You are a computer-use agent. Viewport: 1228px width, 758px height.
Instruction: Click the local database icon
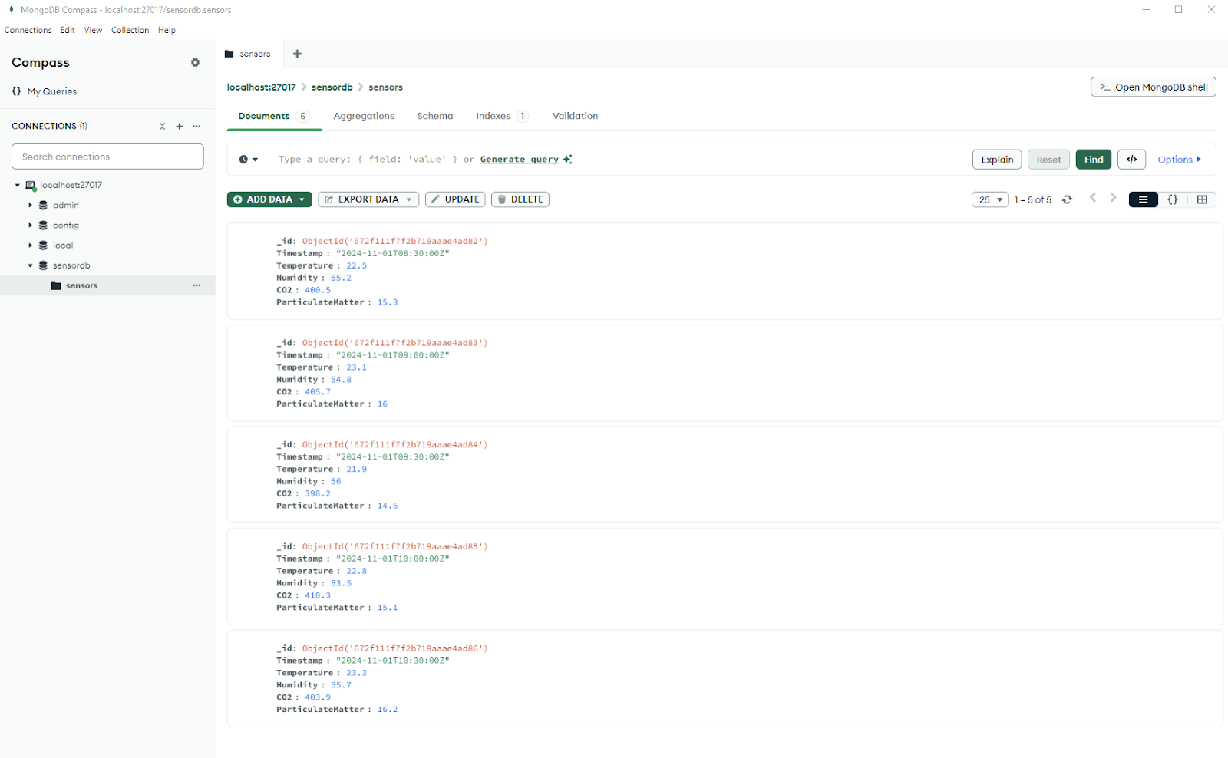pos(43,246)
